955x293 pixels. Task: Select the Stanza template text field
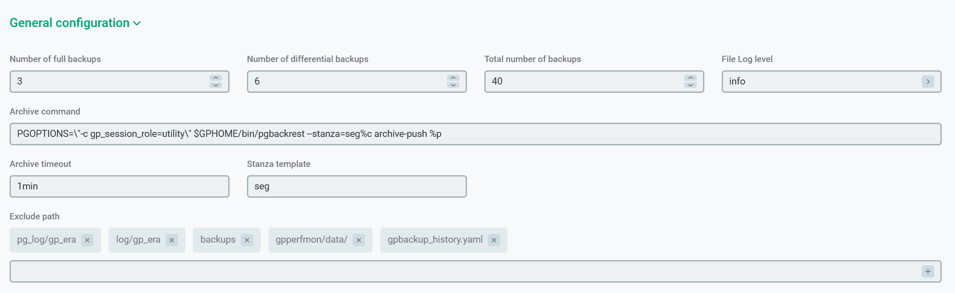click(x=356, y=186)
